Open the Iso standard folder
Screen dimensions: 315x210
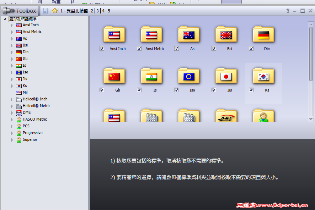point(189,76)
